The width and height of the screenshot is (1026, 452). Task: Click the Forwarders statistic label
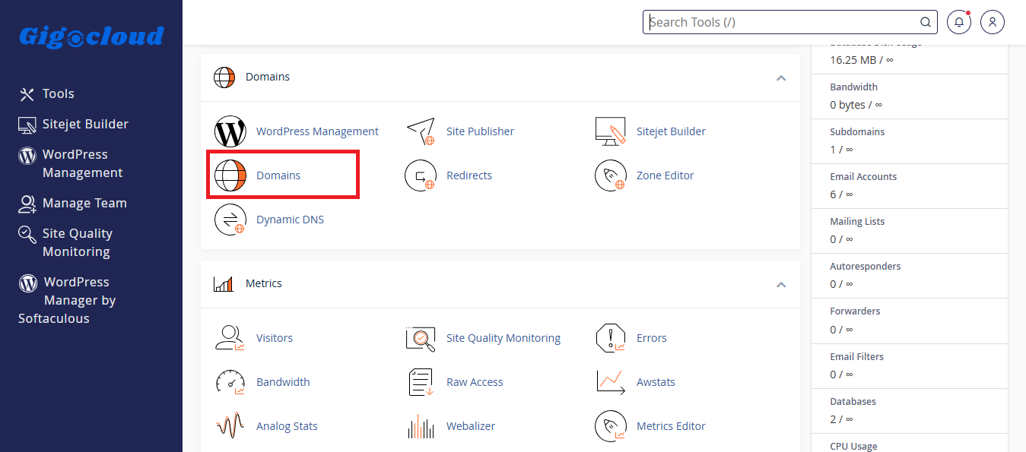tap(855, 311)
